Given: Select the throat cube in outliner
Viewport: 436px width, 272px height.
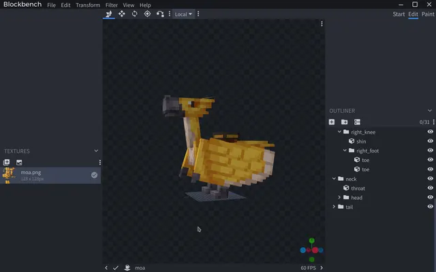Looking at the screenshot, I should point(381,188).
